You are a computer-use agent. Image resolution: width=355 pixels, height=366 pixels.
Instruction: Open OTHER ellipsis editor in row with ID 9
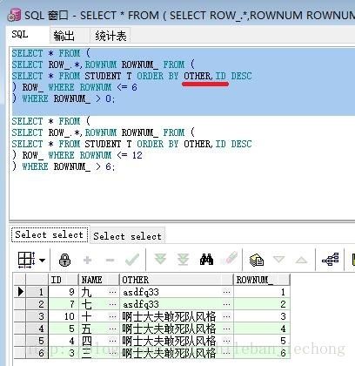tap(227, 292)
